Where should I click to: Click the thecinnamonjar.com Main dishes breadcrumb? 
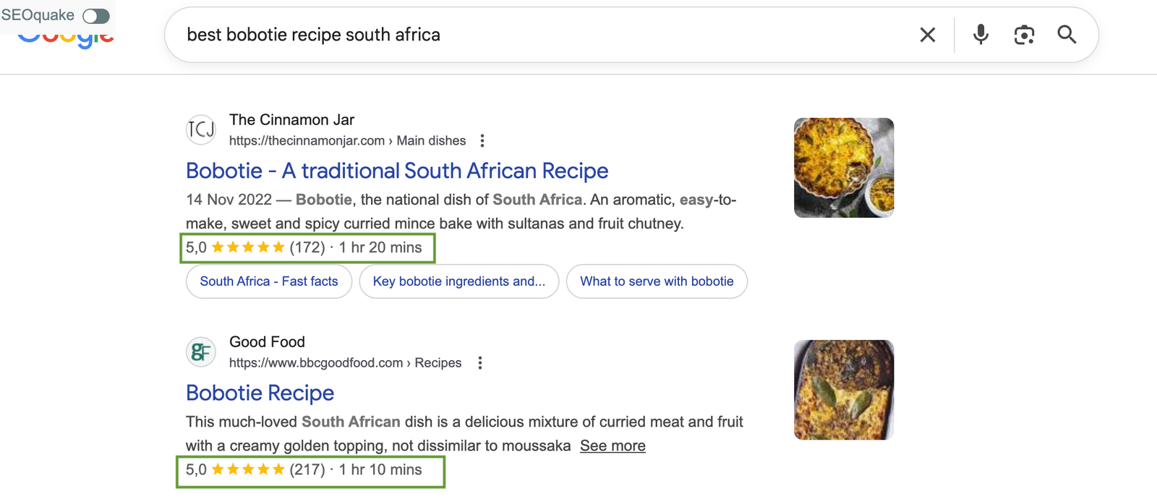347,140
